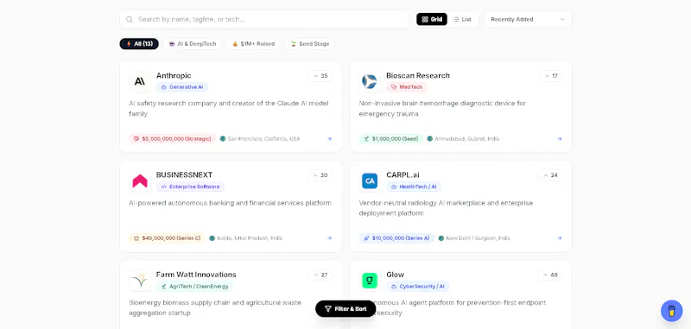Open BUSINESSNEXT card via arrow icon
This screenshot has height=329, width=691.
pos(329,238)
